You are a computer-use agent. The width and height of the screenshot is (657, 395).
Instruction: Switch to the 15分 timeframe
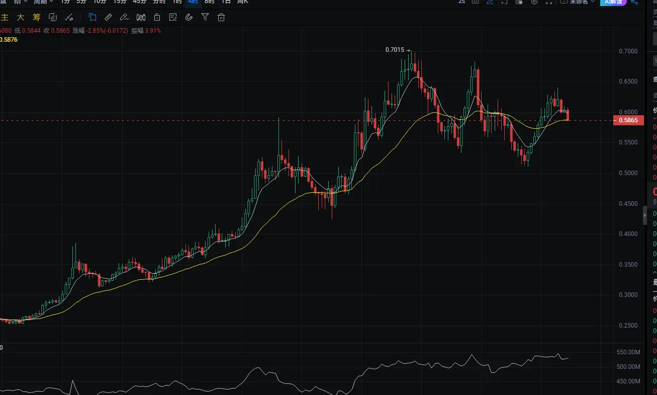point(120,2)
